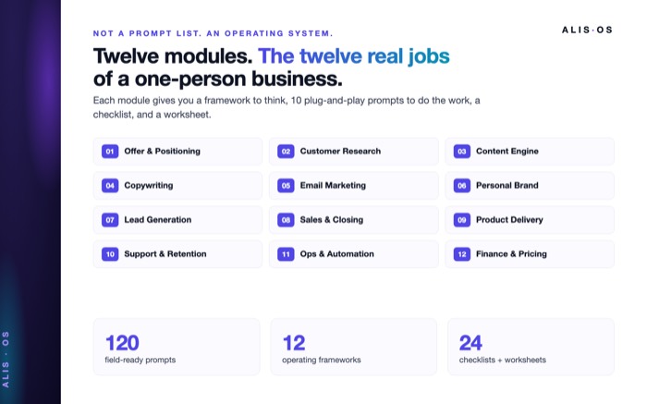The width and height of the screenshot is (647, 404).
Task: Choose the Email Marketing module
Action: 354,186
